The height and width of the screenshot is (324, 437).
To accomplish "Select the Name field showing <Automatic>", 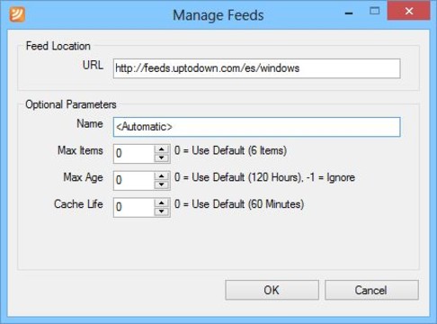I will click(256, 127).
